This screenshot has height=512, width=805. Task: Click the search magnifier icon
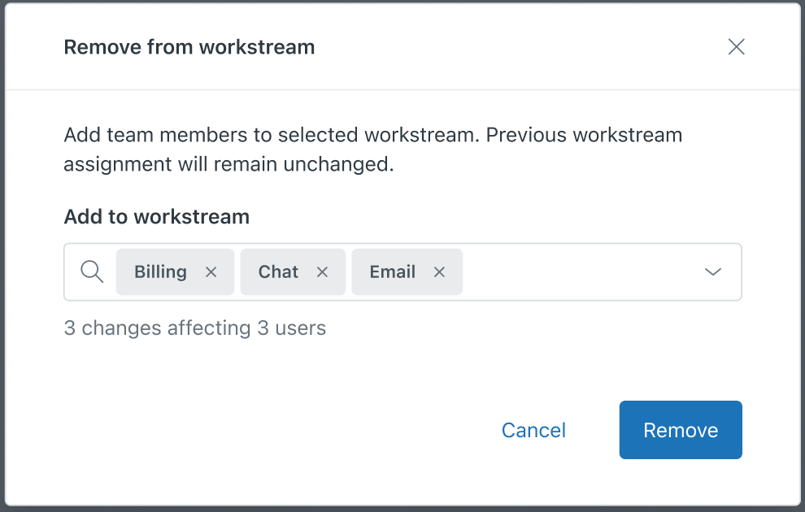coord(93,271)
